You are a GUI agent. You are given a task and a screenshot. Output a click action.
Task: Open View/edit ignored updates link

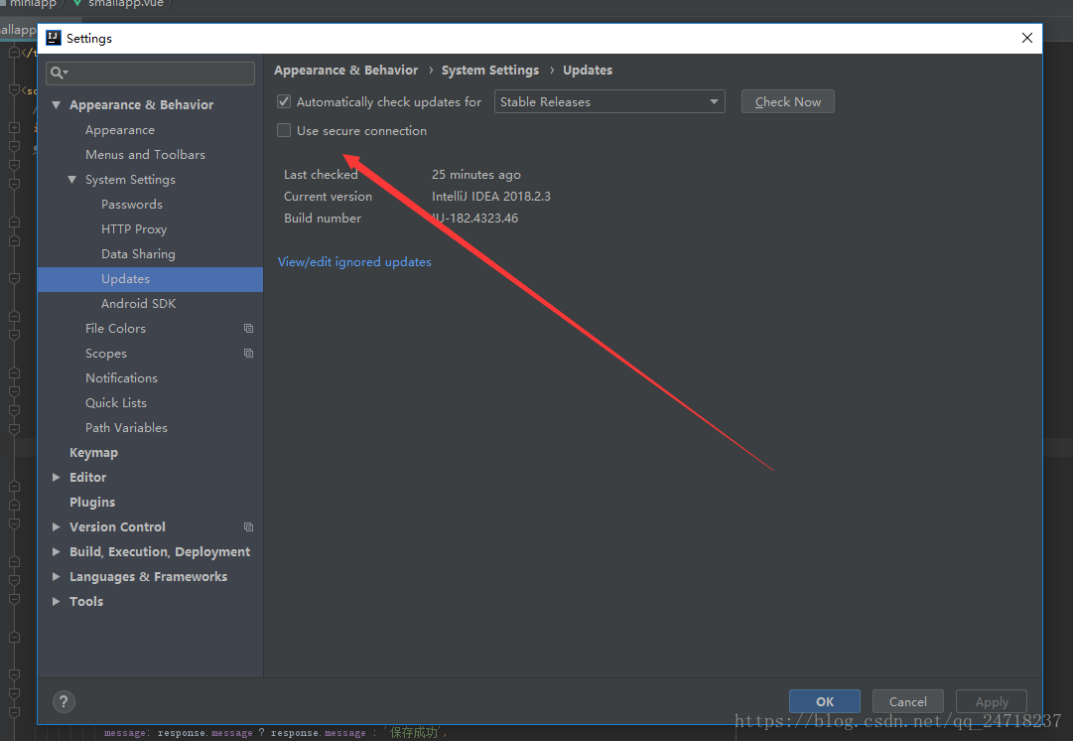coord(354,261)
